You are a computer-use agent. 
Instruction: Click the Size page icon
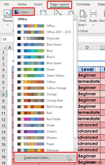coord(71,13)
